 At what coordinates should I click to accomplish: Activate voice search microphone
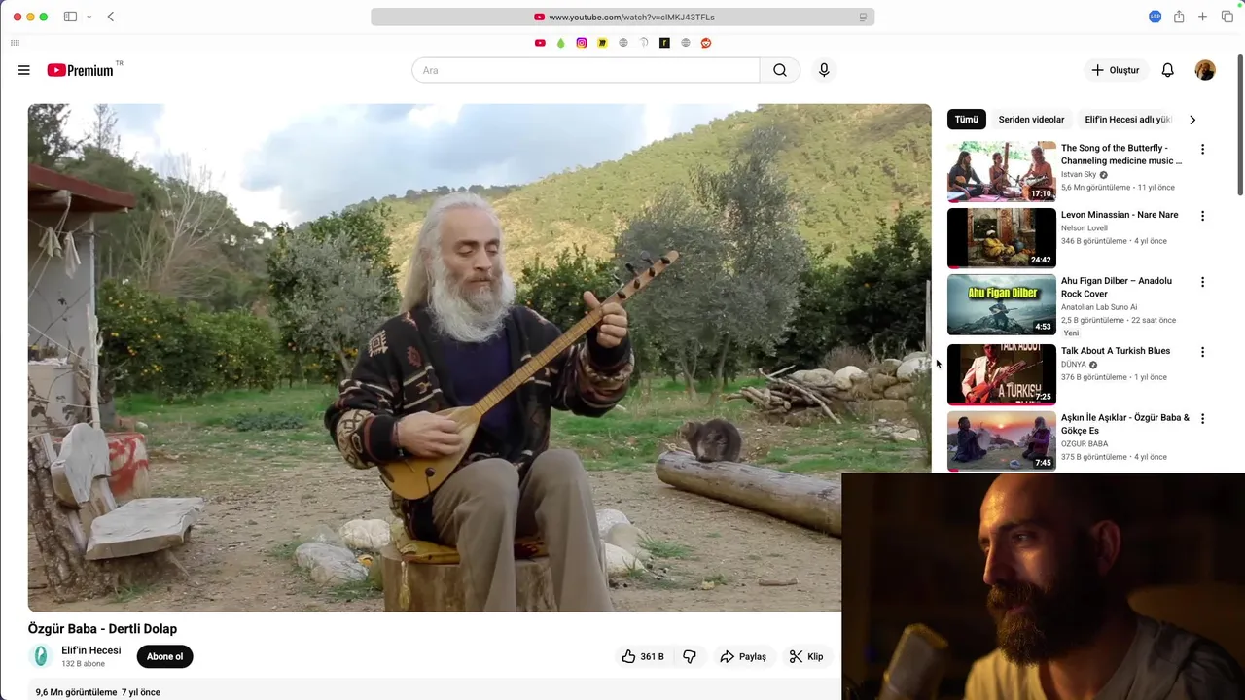click(824, 70)
